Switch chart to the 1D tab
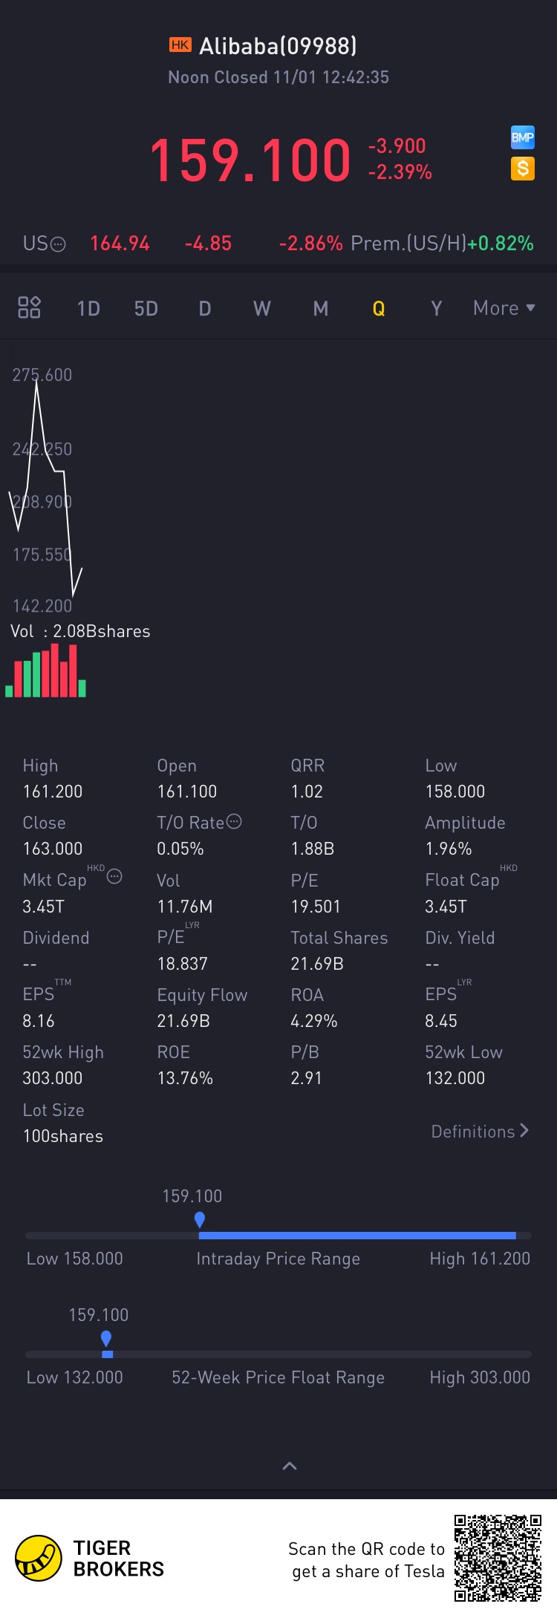The width and height of the screenshot is (557, 1618). 88,308
